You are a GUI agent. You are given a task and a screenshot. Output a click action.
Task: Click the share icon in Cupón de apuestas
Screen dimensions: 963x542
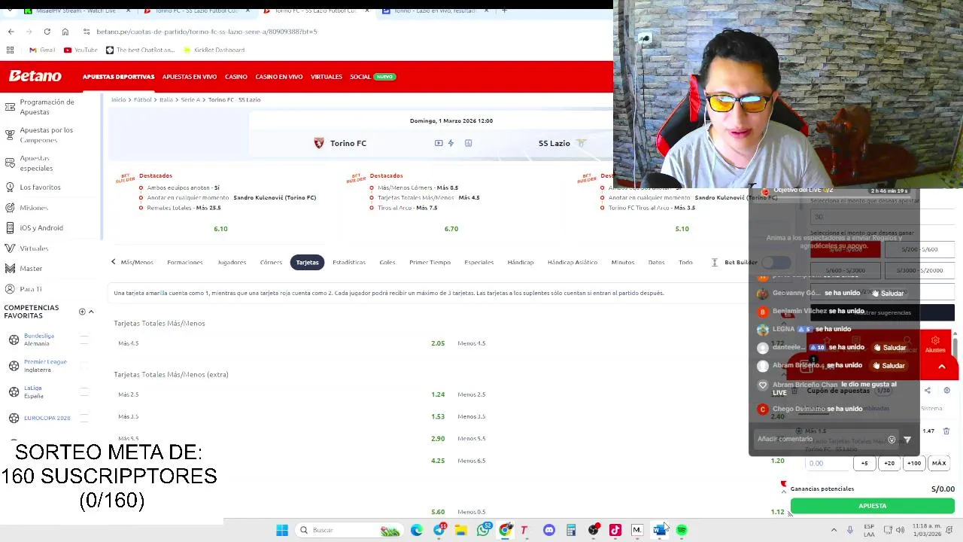[x=927, y=391]
